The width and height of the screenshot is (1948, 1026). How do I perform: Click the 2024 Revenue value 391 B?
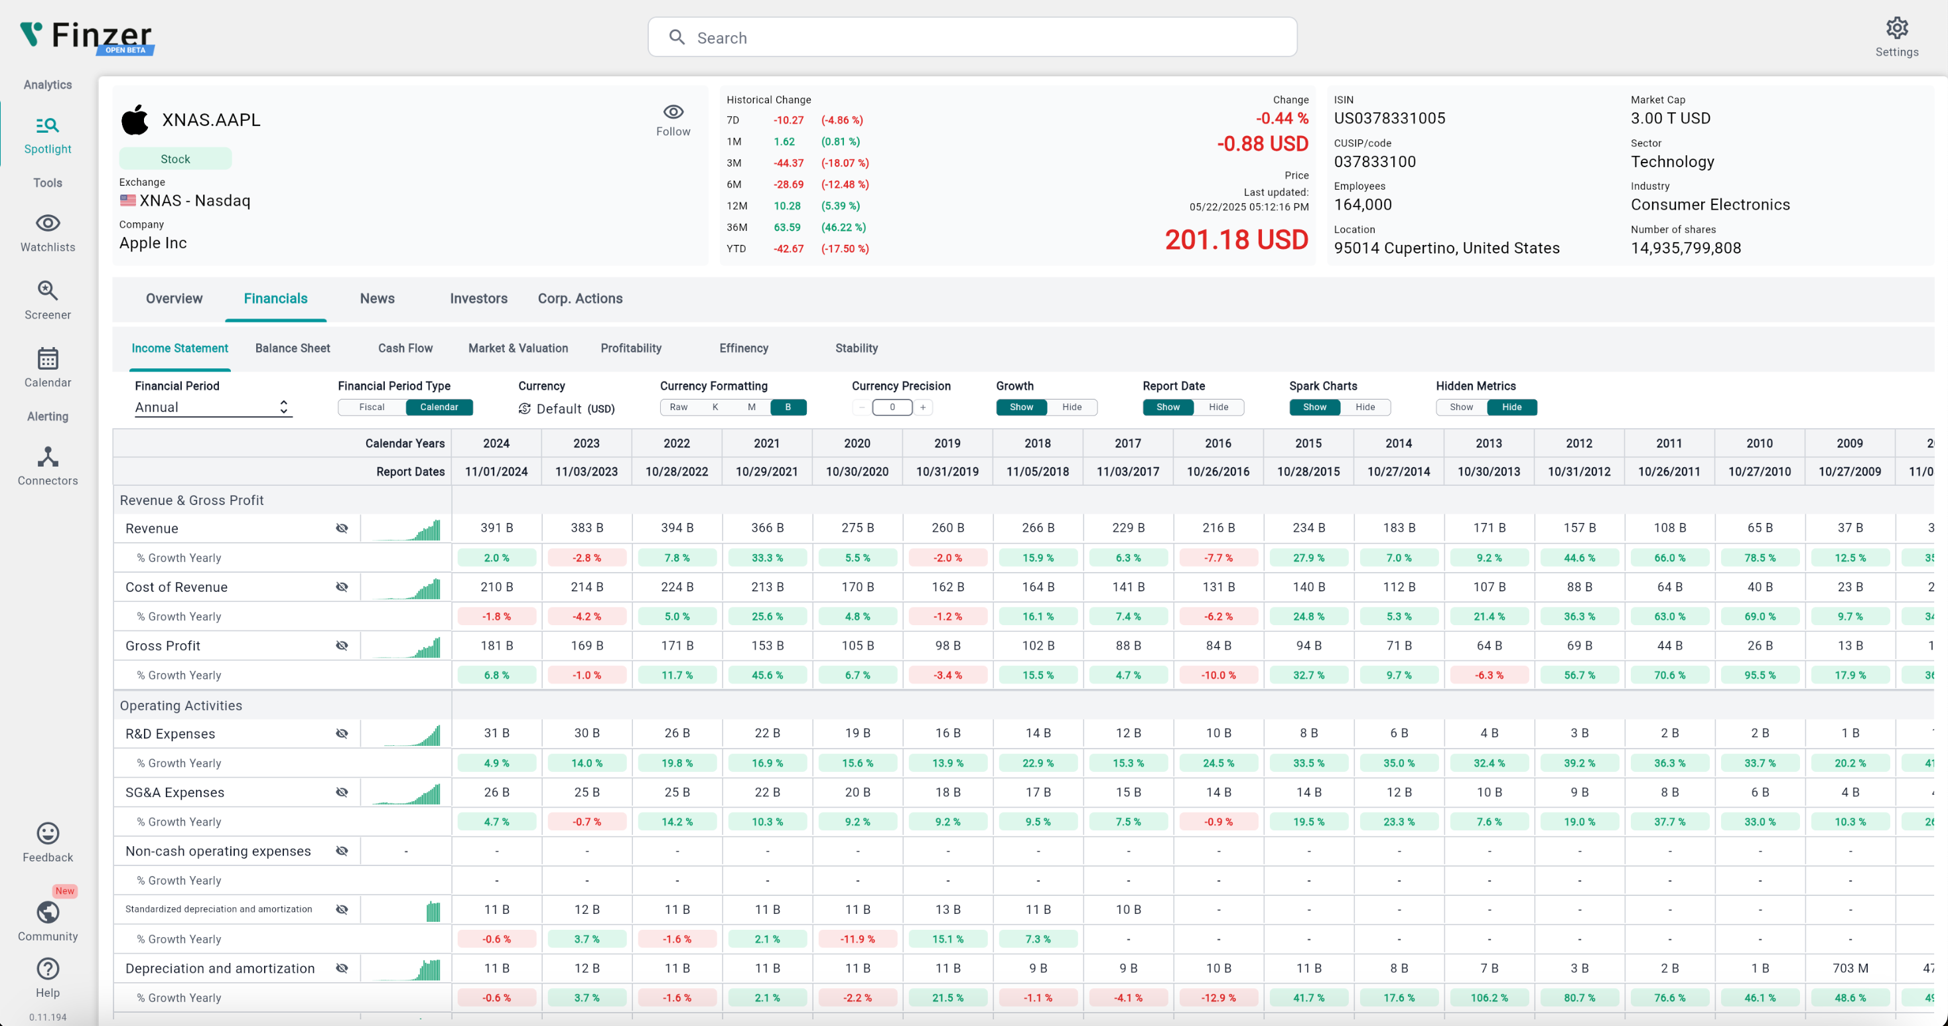[x=496, y=528]
